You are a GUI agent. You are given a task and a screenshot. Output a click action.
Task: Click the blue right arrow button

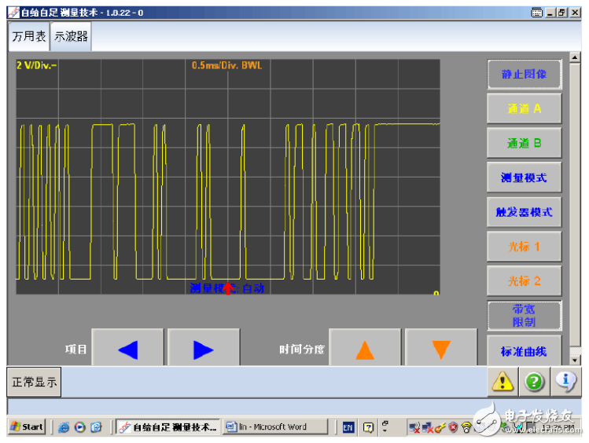click(x=204, y=350)
